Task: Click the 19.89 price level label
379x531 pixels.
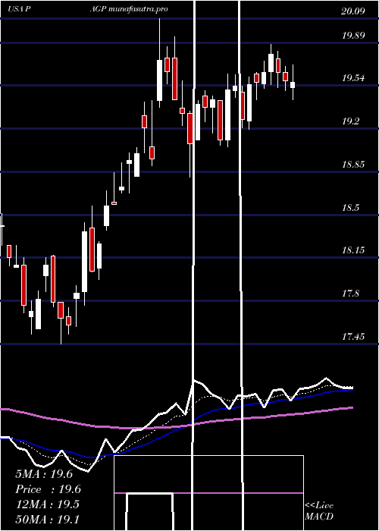Action: (x=353, y=35)
